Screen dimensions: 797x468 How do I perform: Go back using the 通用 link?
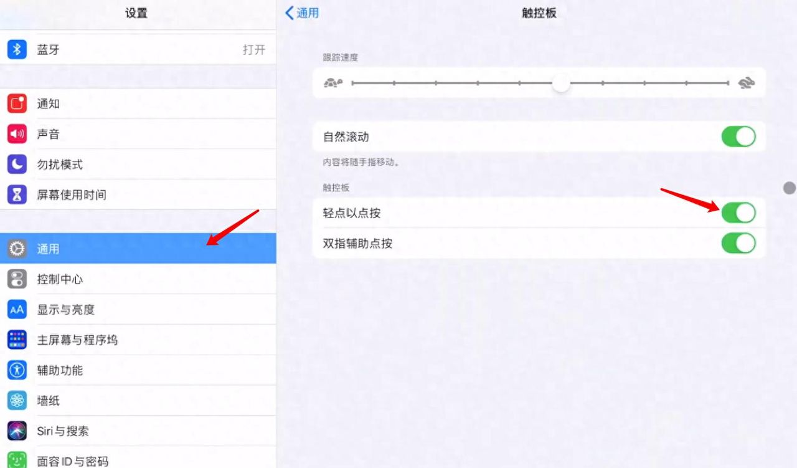click(x=305, y=12)
